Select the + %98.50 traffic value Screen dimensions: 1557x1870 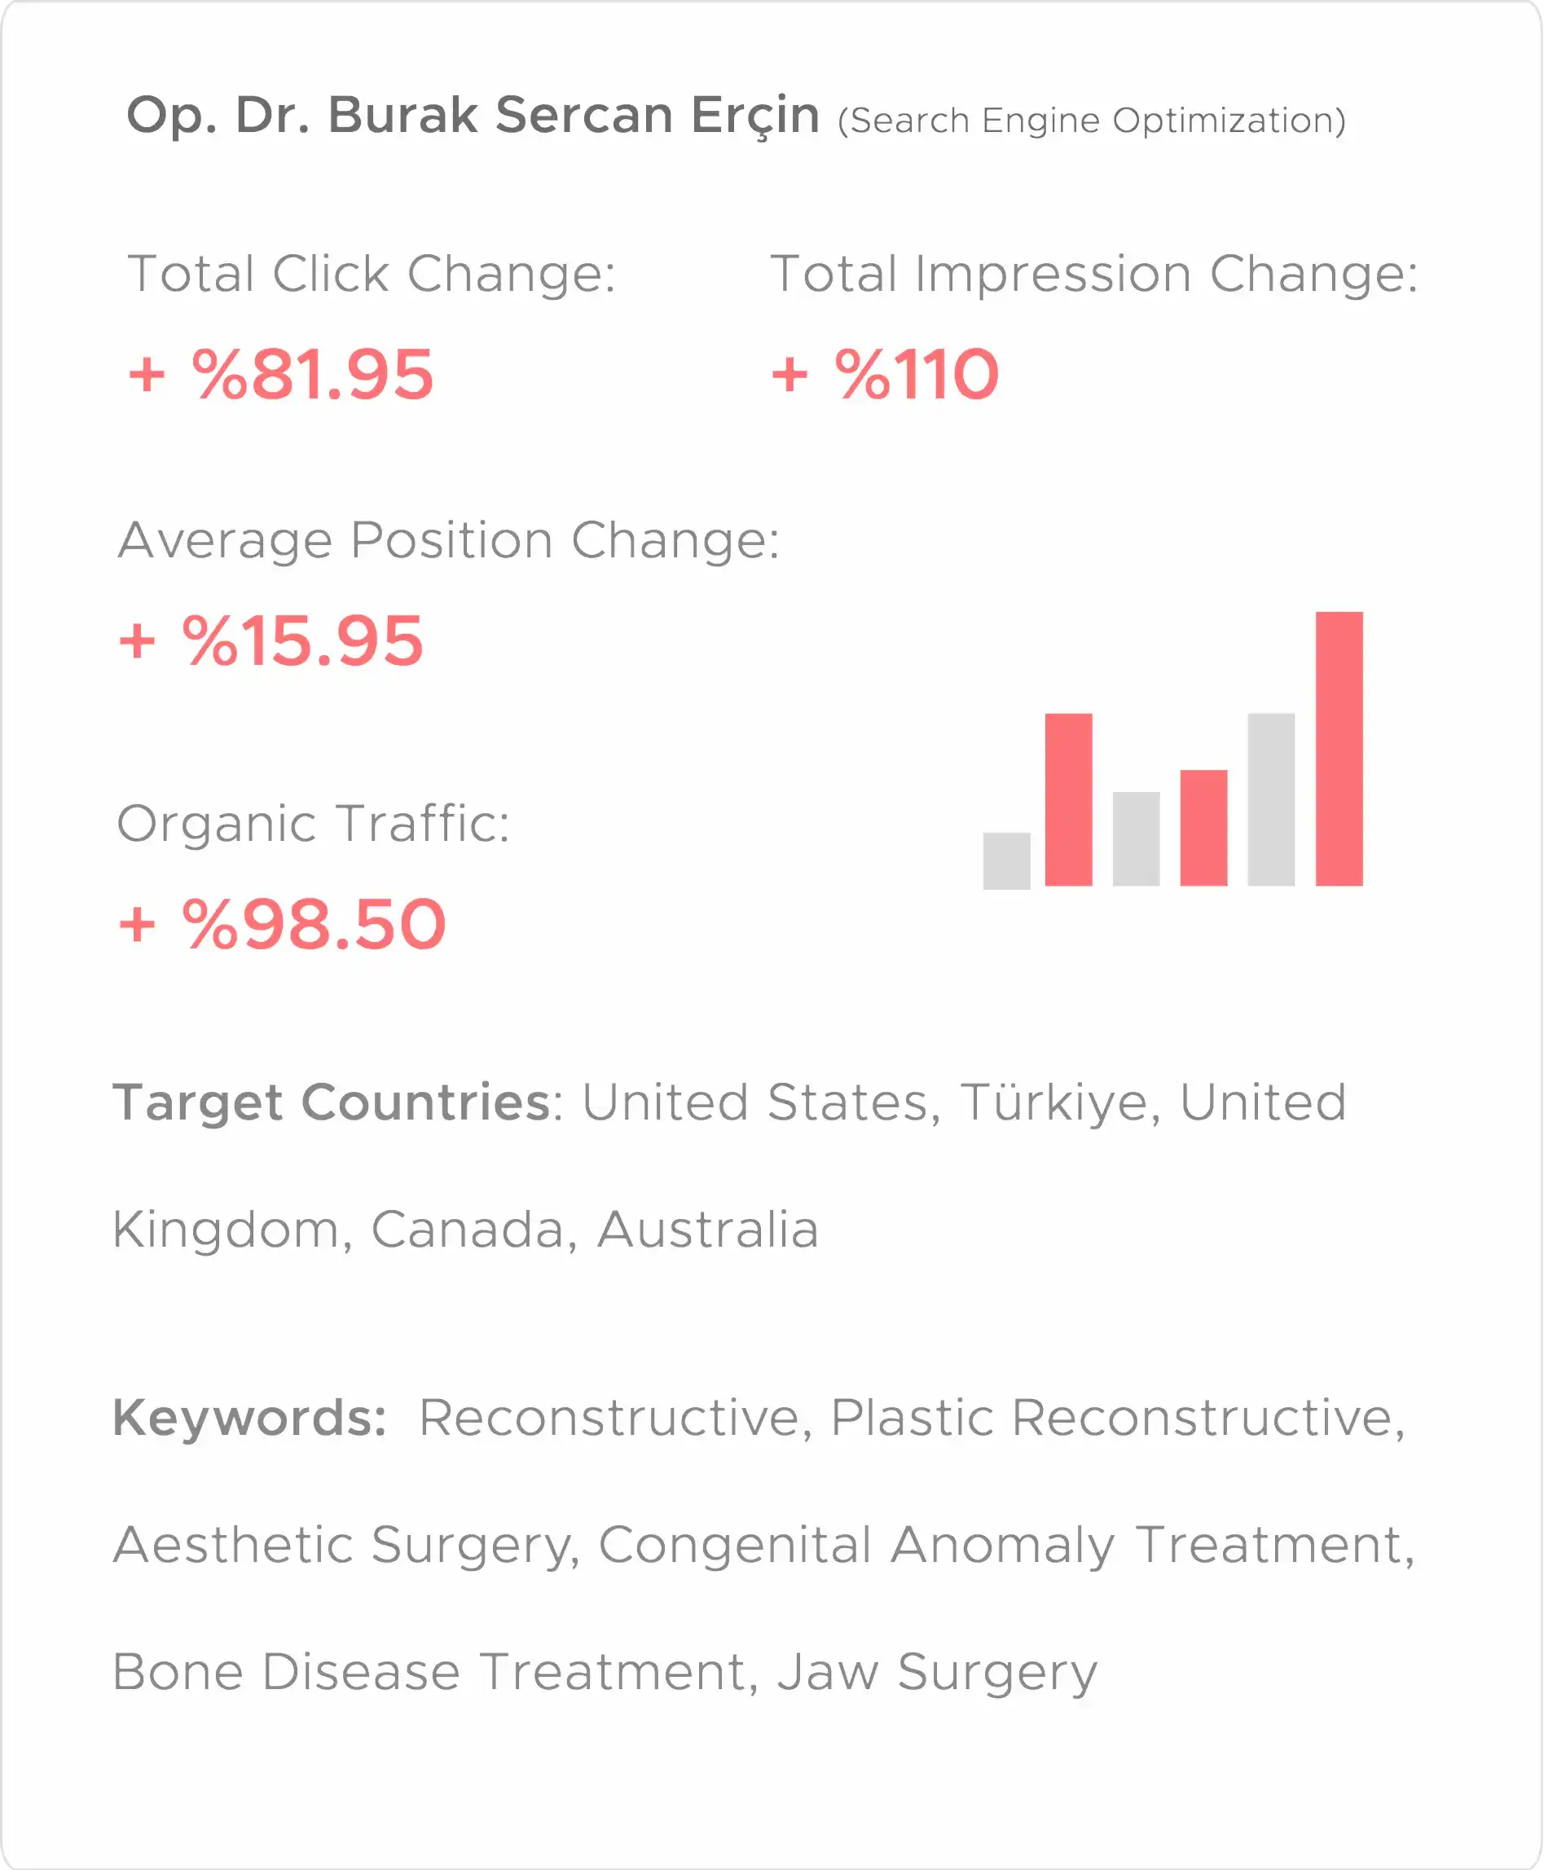pyautogui.click(x=282, y=924)
